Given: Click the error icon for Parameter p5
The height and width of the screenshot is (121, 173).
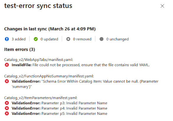Looking at the screenshot, I should 7,113.
